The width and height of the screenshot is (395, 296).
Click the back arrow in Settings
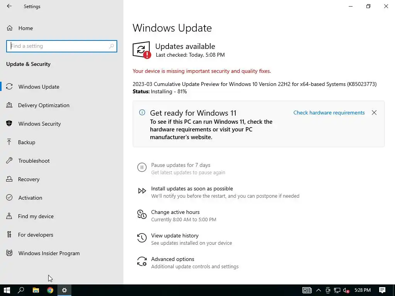coord(9,6)
